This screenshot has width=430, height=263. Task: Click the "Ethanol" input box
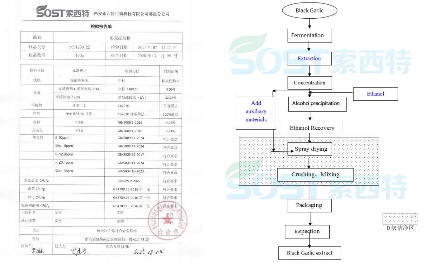point(376,94)
